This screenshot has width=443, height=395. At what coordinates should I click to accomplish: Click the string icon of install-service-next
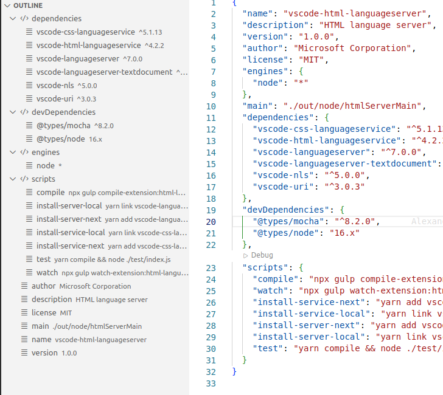(x=29, y=246)
